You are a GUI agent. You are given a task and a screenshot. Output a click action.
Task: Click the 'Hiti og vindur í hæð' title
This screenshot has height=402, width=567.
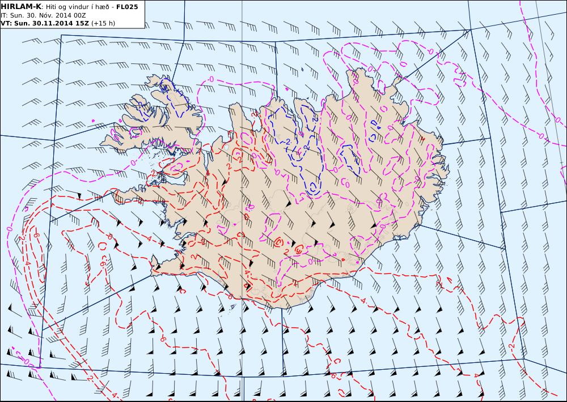pos(77,7)
